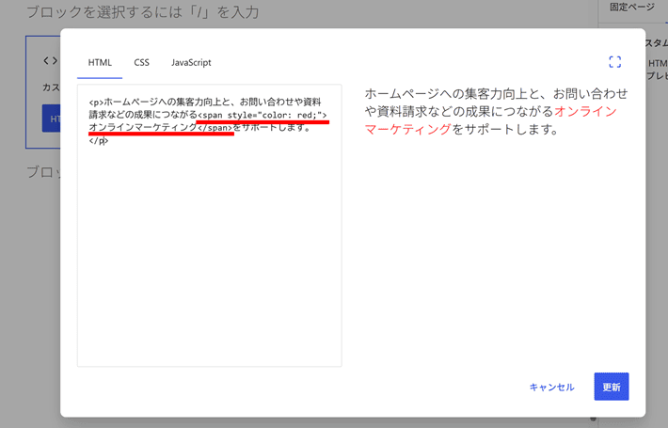Switch to the HTML tab

[x=100, y=63]
